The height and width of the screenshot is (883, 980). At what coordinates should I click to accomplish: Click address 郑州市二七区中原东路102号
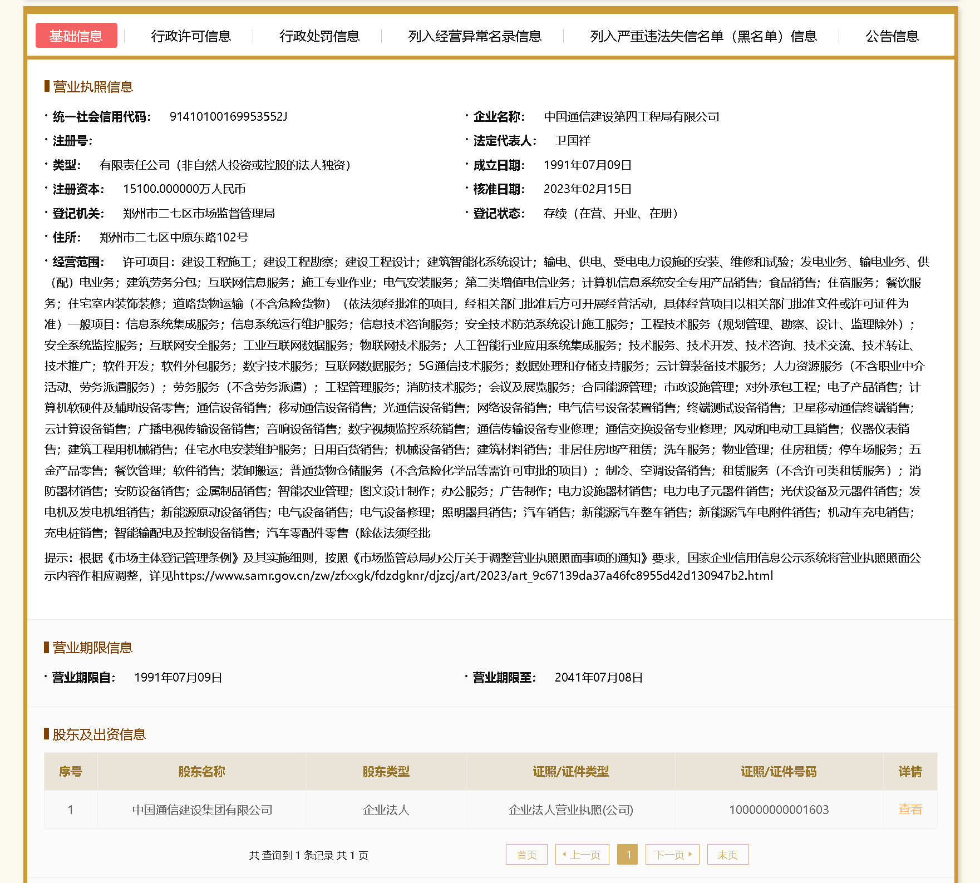pos(174,238)
